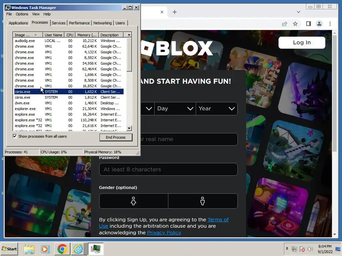This screenshot has width=342, height=256.
Task: Switch to the Networking tab
Action: pos(103,23)
